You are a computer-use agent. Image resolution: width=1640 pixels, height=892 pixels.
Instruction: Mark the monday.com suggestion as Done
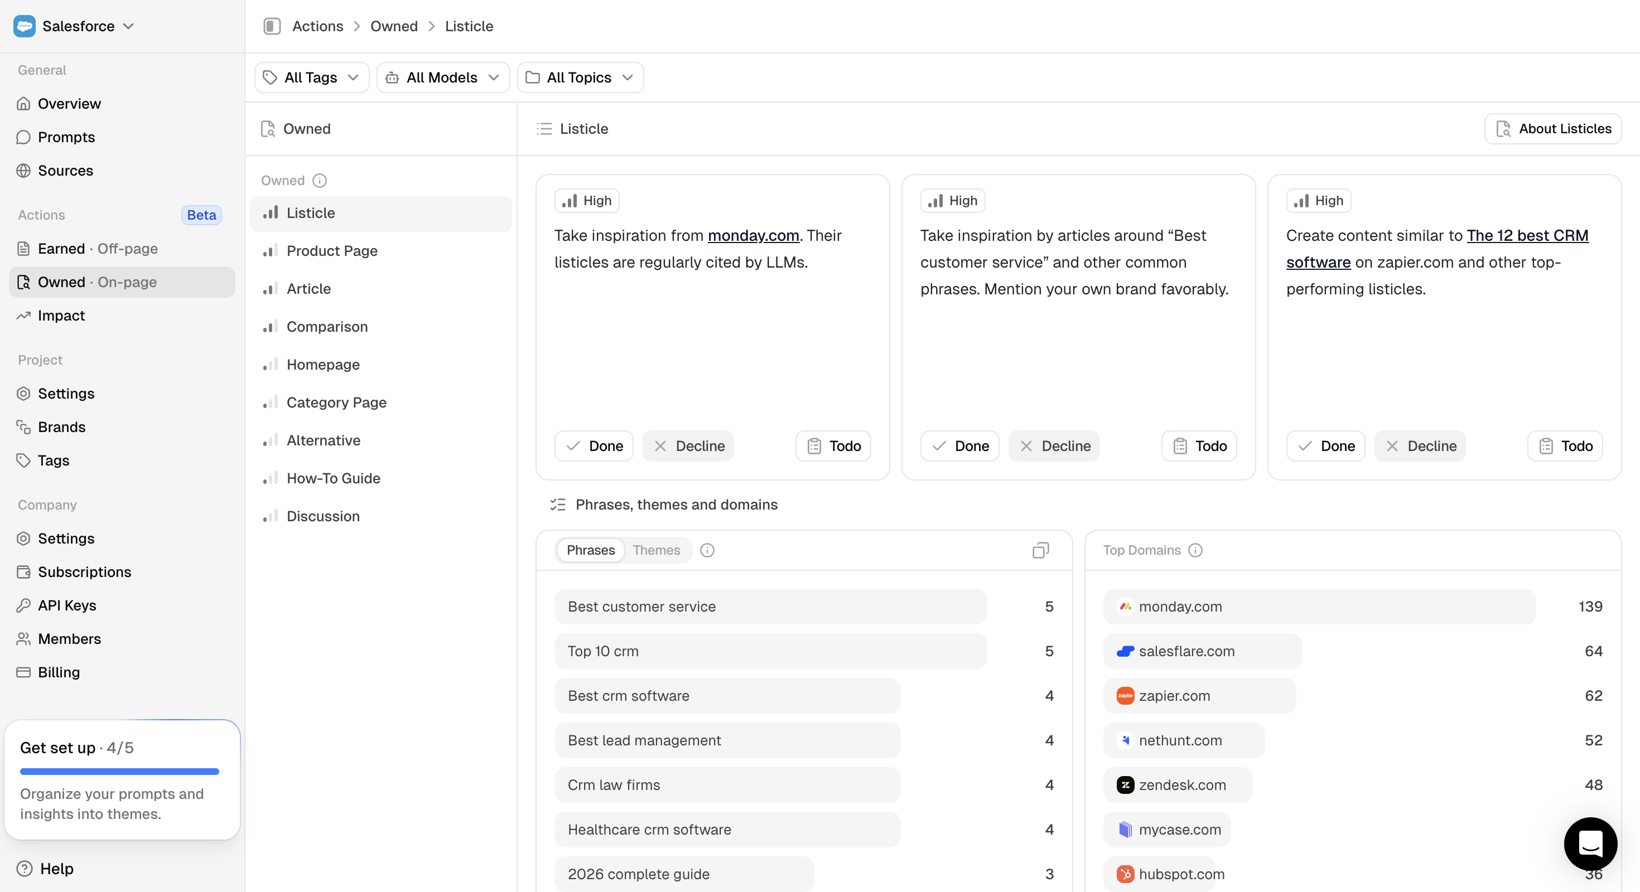[594, 446]
